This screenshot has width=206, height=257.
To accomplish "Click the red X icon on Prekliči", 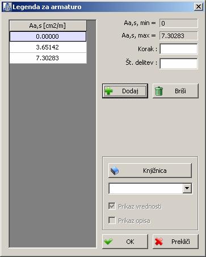I will (x=159, y=242).
